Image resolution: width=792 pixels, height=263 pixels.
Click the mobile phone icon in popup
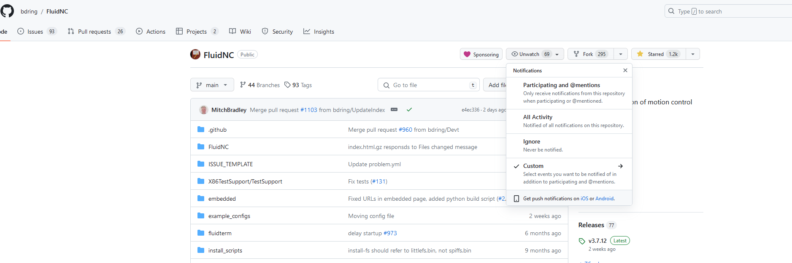tap(516, 199)
